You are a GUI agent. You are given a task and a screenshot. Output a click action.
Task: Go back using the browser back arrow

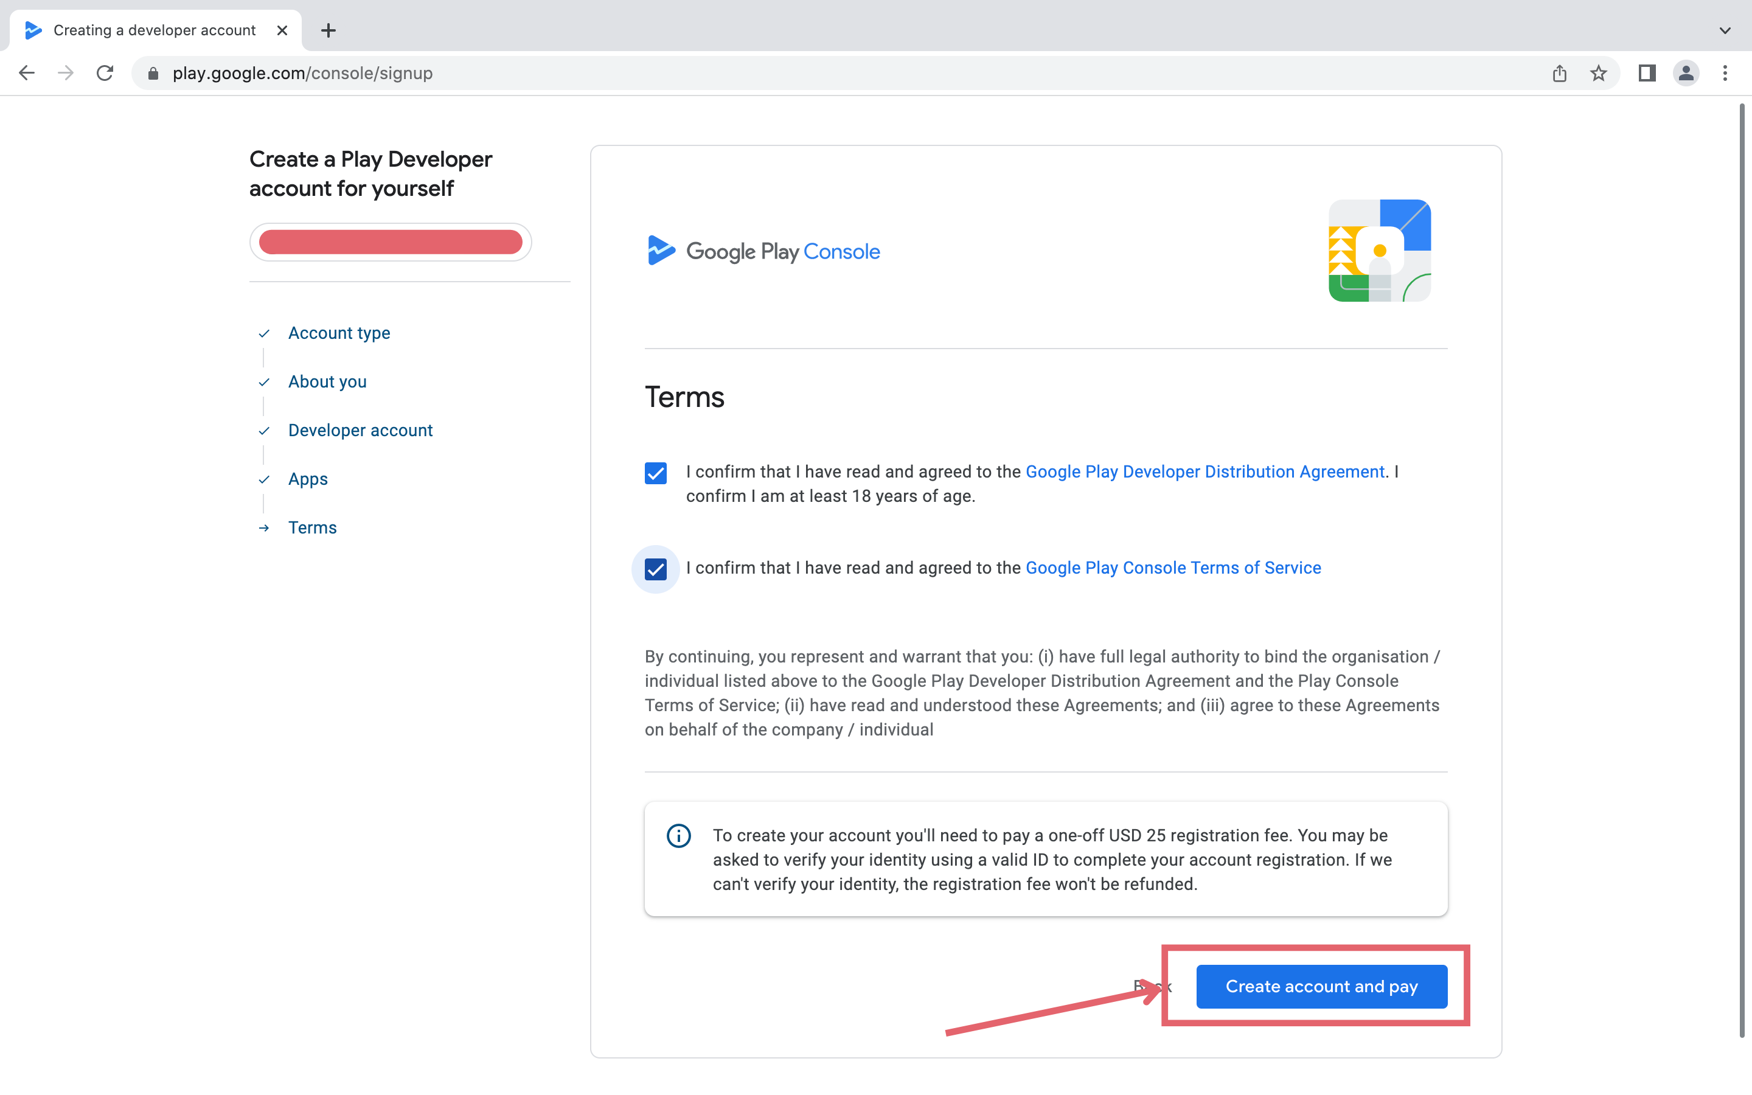point(27,73)
